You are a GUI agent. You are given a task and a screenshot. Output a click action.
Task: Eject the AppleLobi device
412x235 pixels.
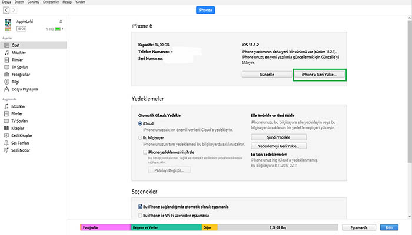62,21
